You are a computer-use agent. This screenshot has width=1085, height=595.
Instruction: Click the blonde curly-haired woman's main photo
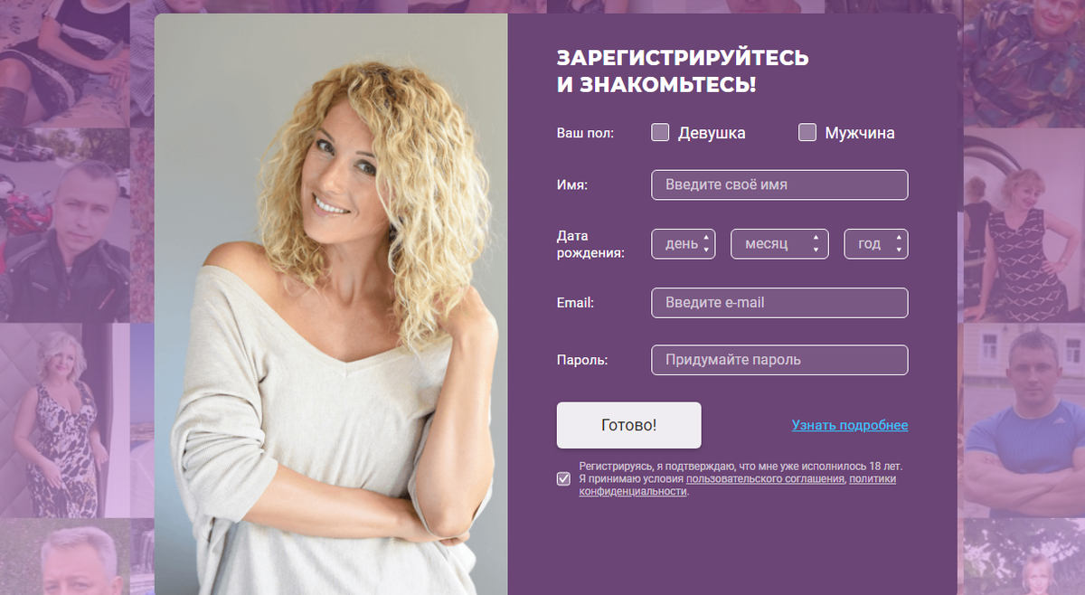tap(331, 305)
